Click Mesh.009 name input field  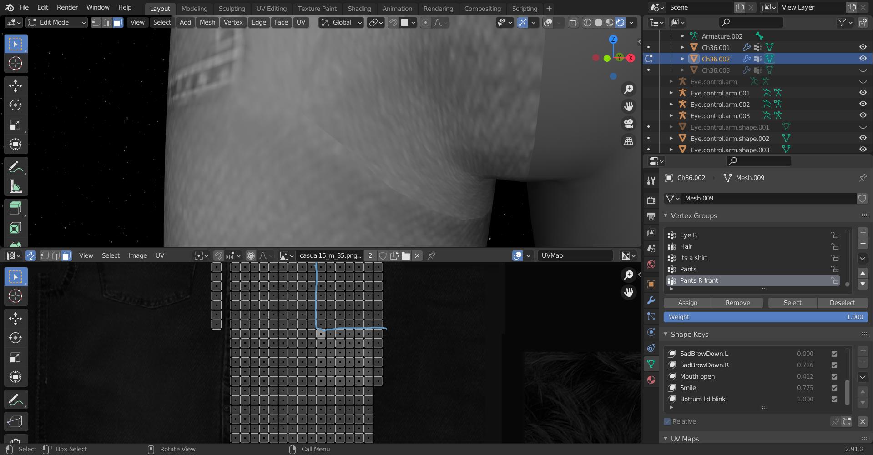coord(769,198)
